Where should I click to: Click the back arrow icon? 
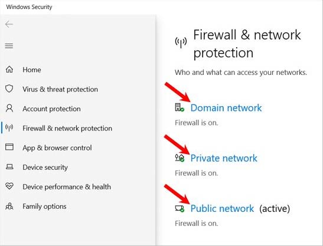click(x=9, y=24)
